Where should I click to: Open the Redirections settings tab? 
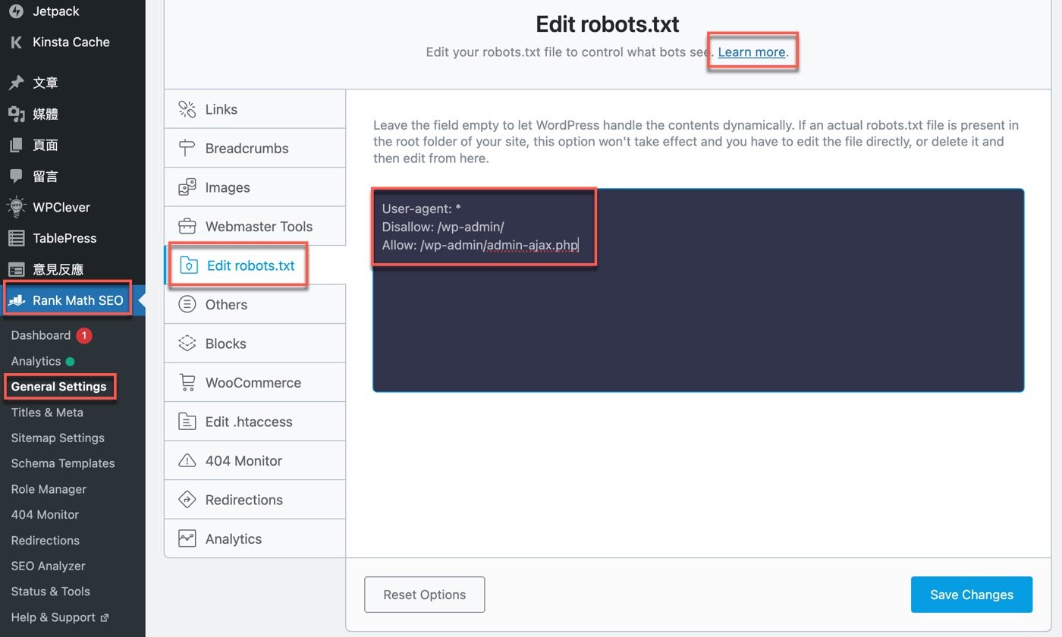pyautogui.click(x=255, y=500)
